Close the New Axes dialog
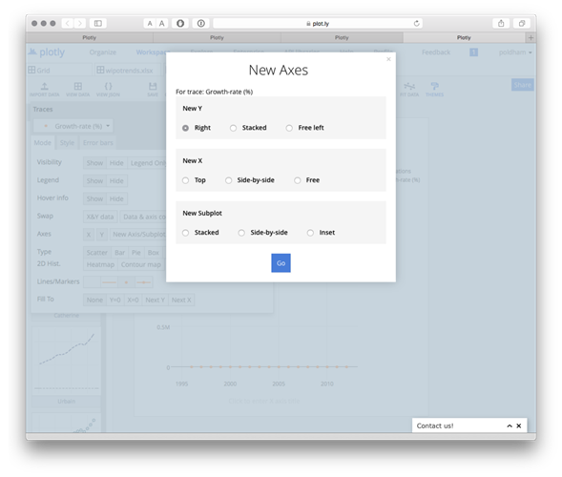This screenshot has width=562, height=477. (388, 59)
